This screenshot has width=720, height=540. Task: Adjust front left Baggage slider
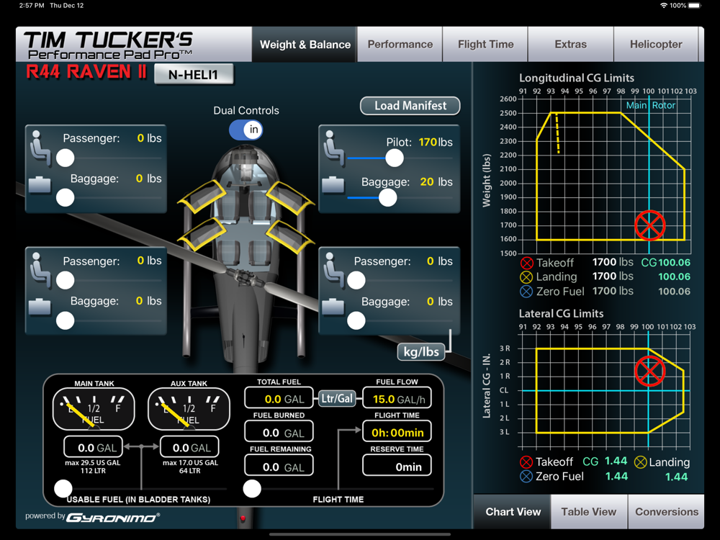point(66,198)
